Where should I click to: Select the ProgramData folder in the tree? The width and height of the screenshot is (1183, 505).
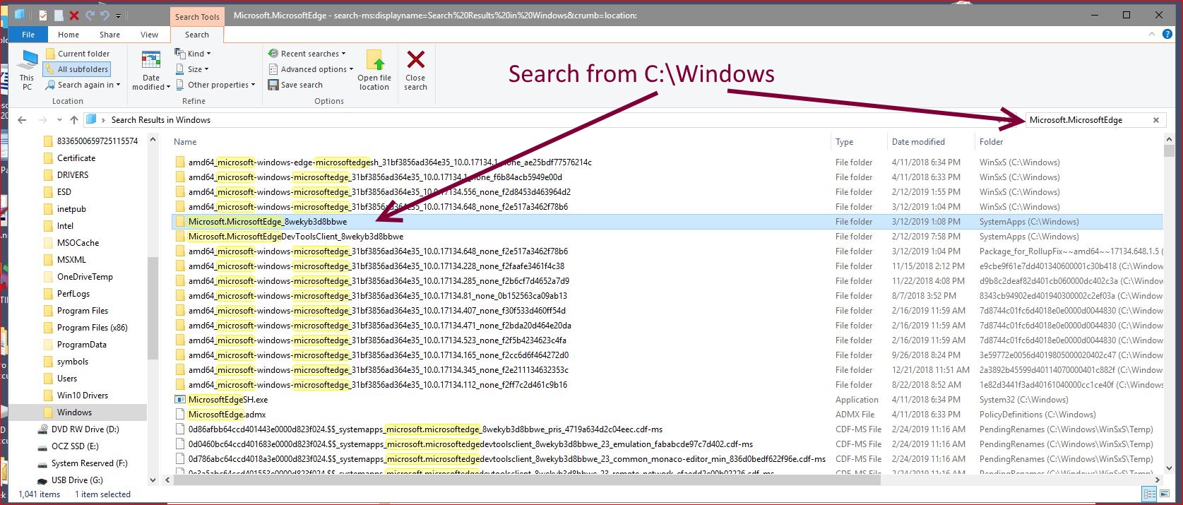82,345
